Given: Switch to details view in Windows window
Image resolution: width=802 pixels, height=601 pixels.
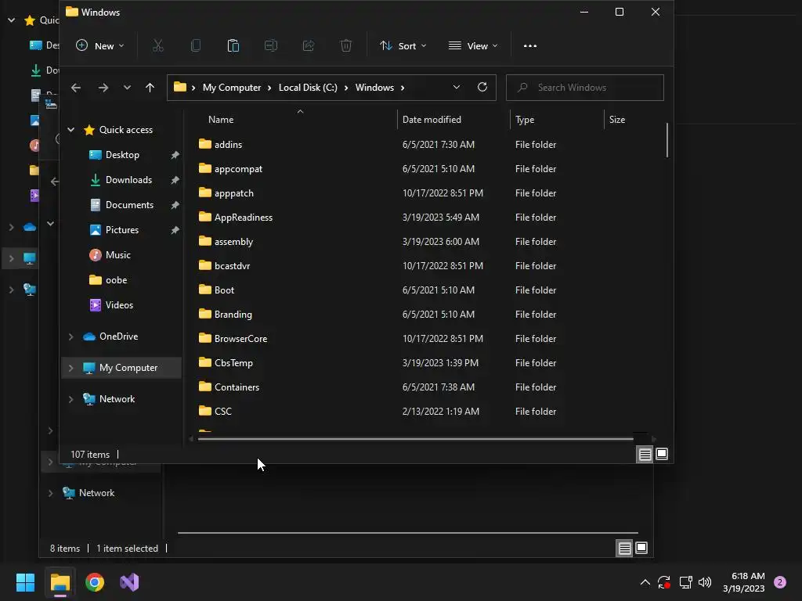Looking at the screenshot, I should (x=645, y=455).
